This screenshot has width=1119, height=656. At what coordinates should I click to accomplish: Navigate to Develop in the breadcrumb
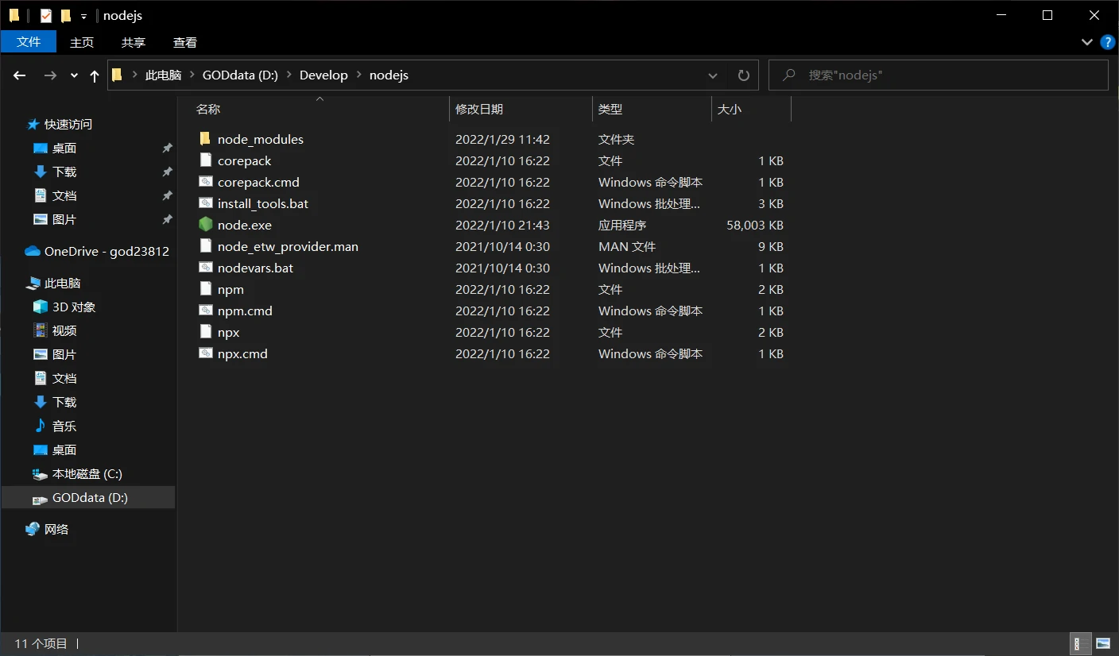coord(323,75)
